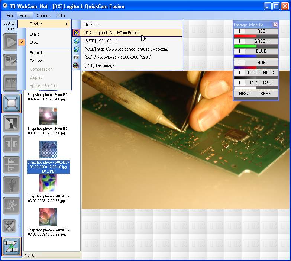291x261 pixels.
Task: Click the BRIGHTNESS label button
Action: click(262, 73)
